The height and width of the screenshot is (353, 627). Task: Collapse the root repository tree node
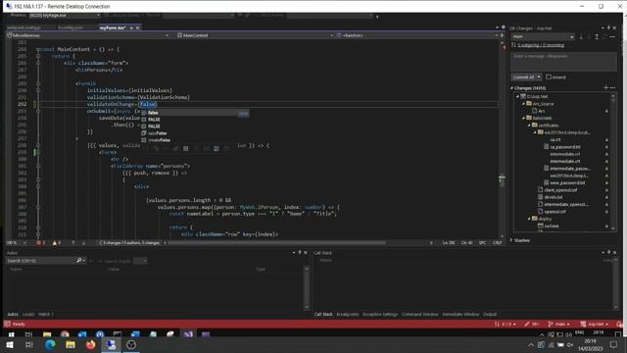[x=517, y=96]
